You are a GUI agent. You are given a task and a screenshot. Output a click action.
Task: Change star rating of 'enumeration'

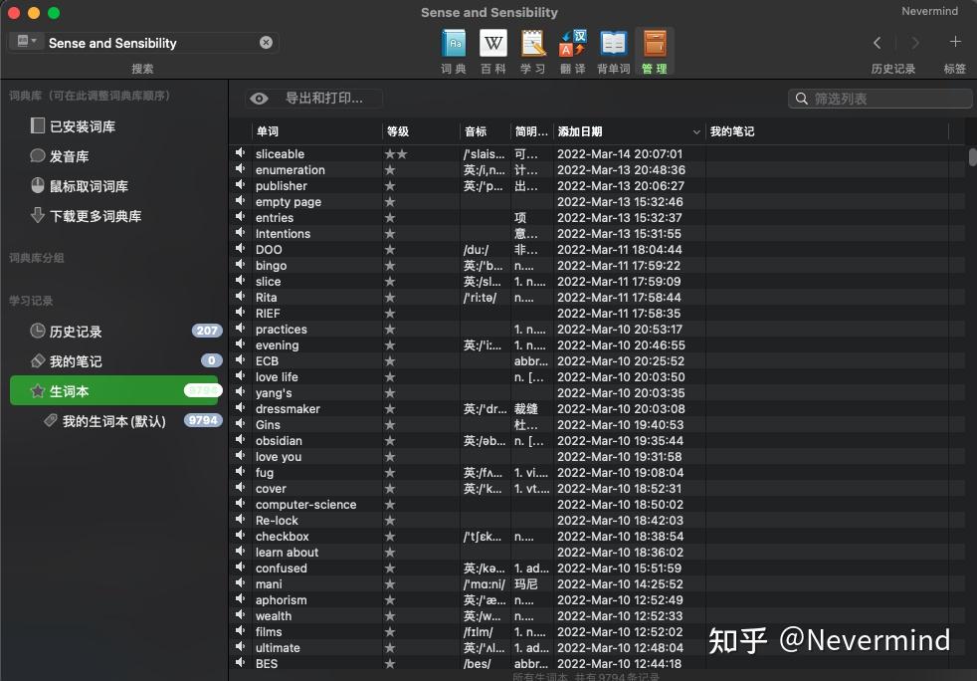[394, 170]
